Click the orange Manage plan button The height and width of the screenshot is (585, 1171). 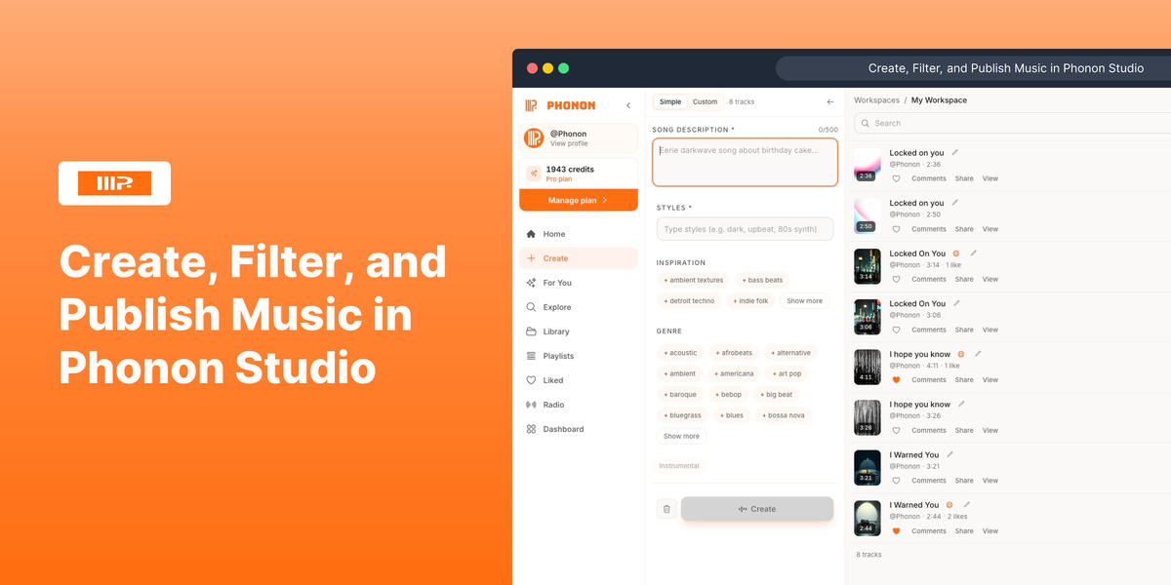click(x=578, y=200)
